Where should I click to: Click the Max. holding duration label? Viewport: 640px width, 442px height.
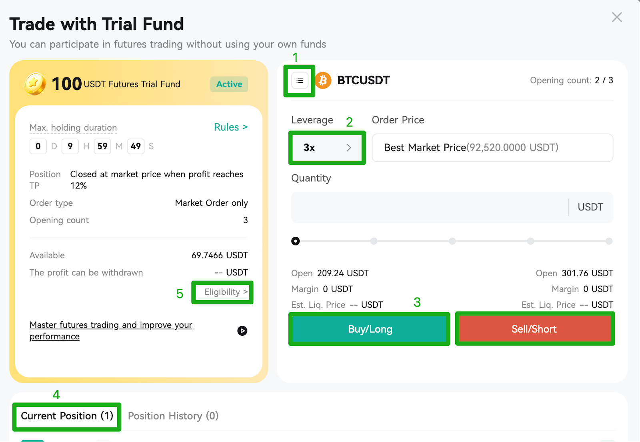click(73, 128)
